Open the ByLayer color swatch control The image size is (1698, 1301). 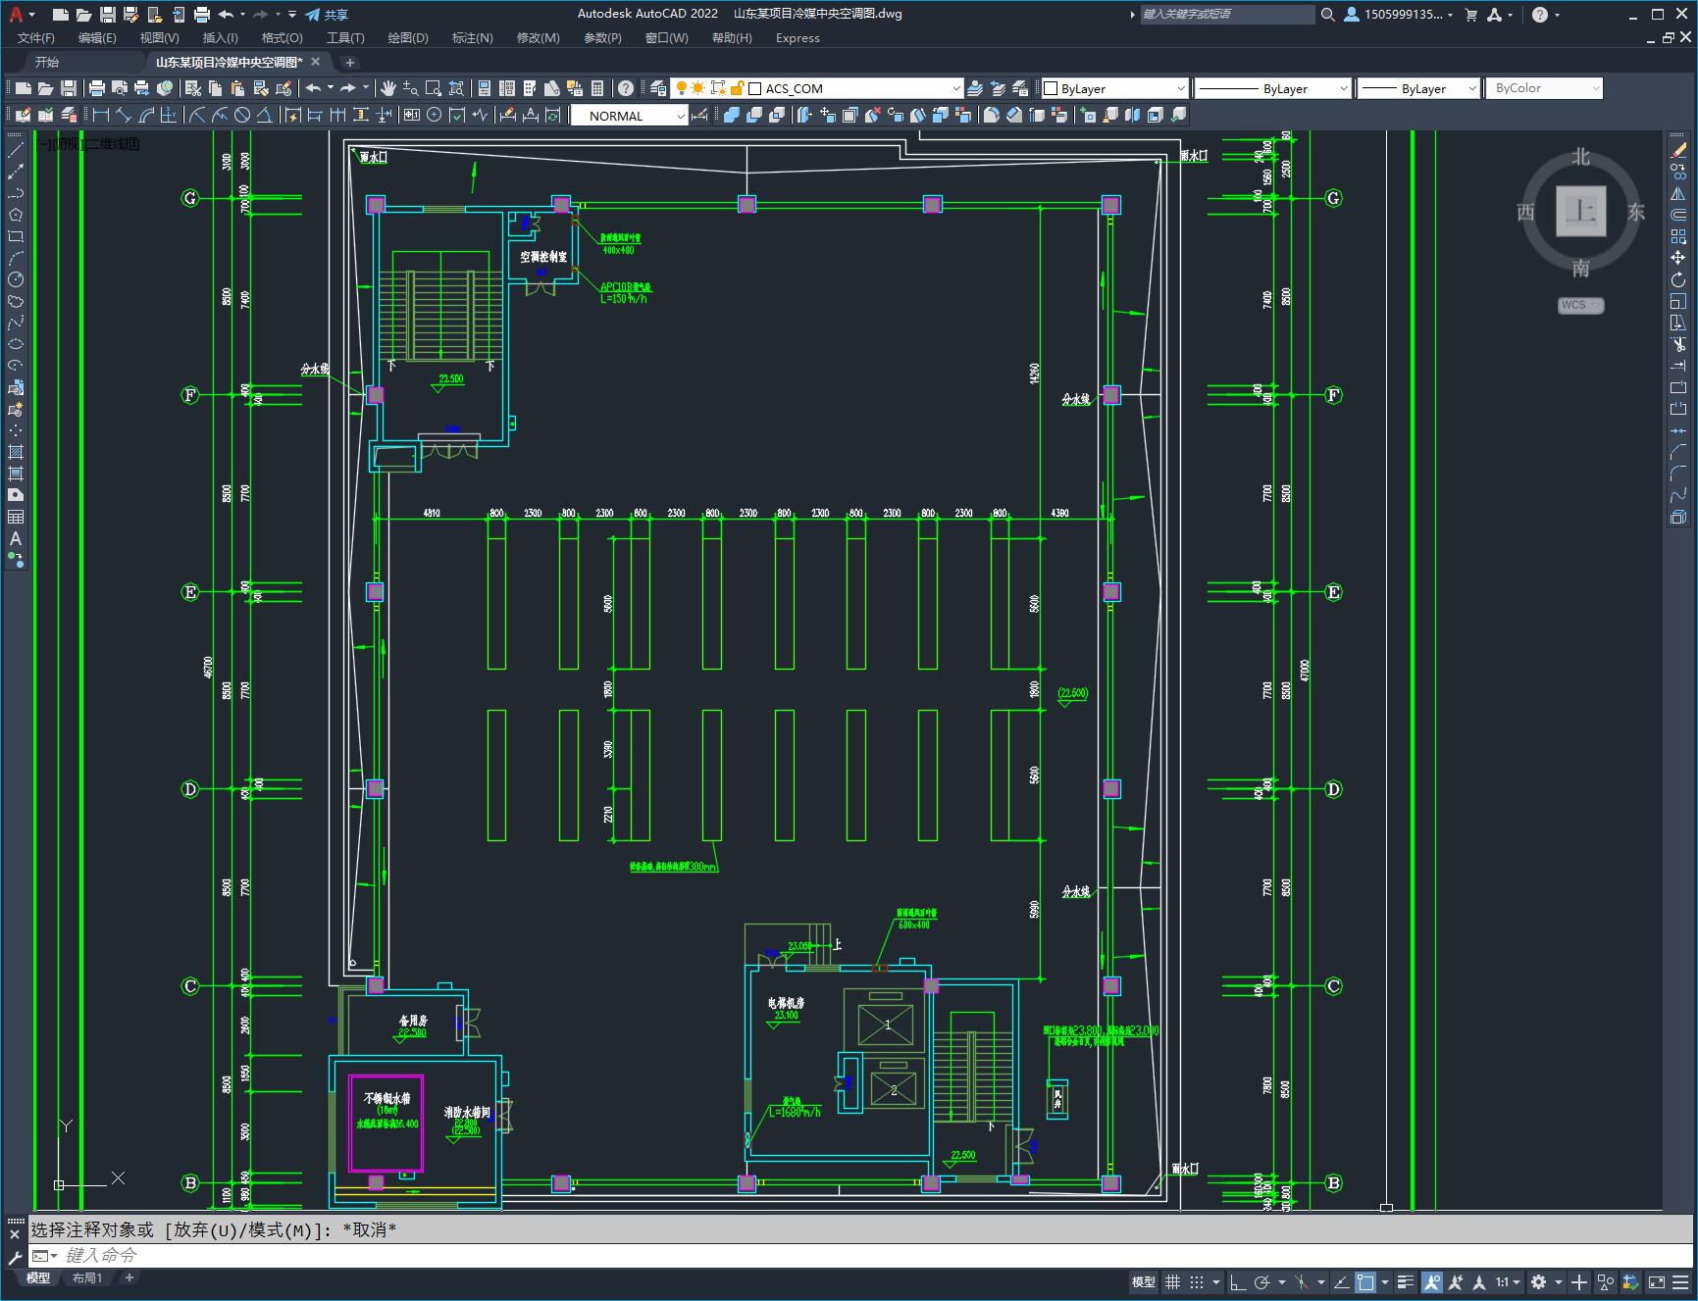pyautogui.click(x=1113, y=88)
